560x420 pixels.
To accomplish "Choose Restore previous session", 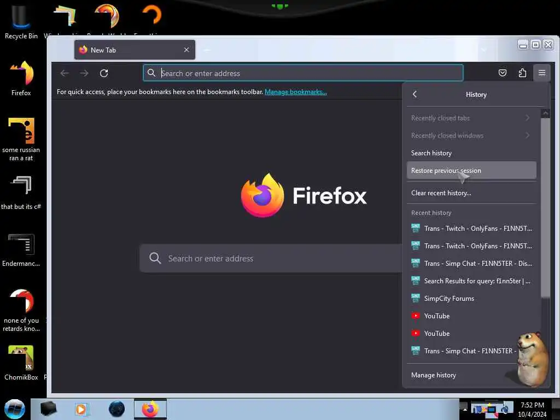I will click(x=471, y=171).
